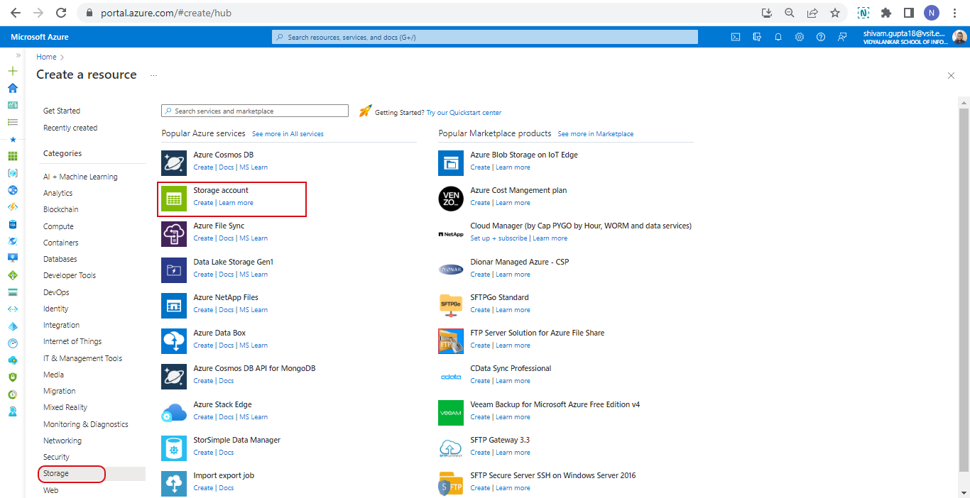Go to Home via the sidebar house icon
970x498 pixels.
pos(12,88)
